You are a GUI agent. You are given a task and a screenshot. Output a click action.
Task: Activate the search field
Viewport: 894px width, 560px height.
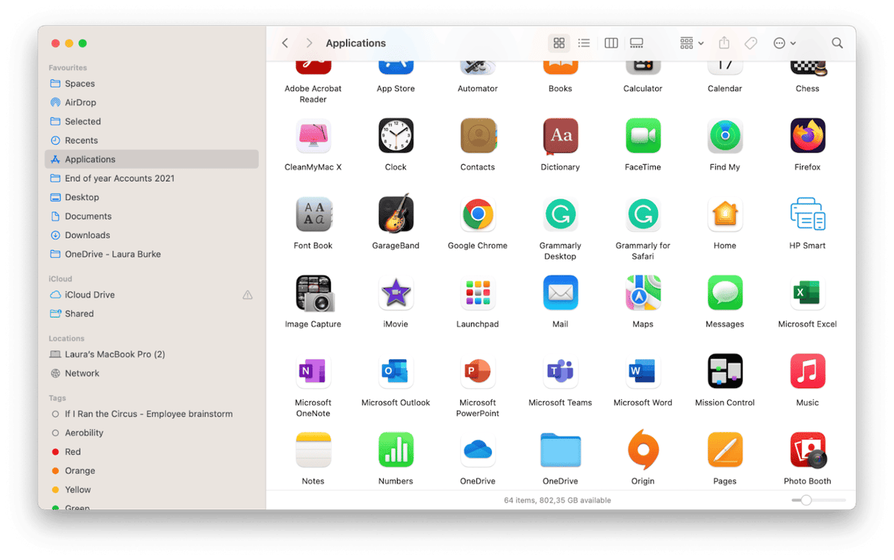(837, 43)
